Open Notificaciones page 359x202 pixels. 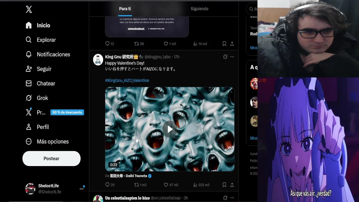pos(48,54)
